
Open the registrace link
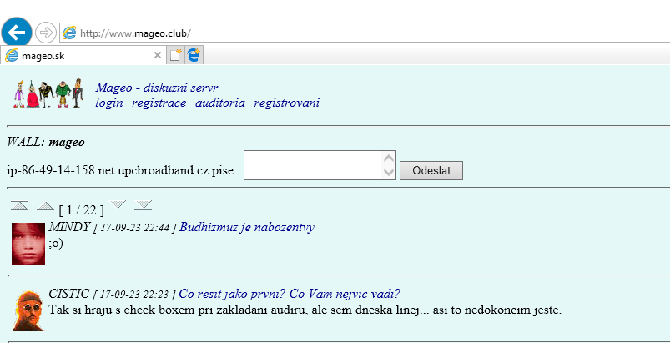(x=159, y=103)
